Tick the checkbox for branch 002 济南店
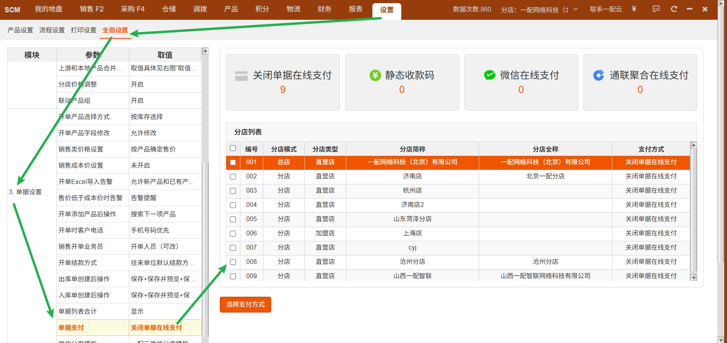 (233, 176)
